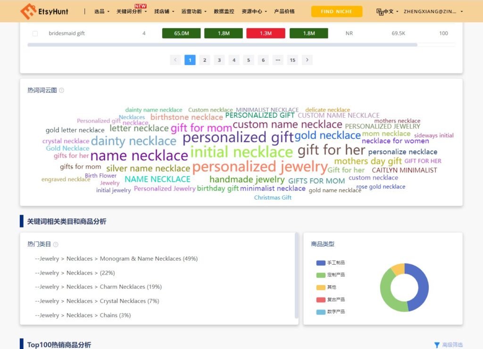The height and width of the screenshot is (349, 483).
Task: Expand the 选品 dropdown menu
Action: coord(101,11)
